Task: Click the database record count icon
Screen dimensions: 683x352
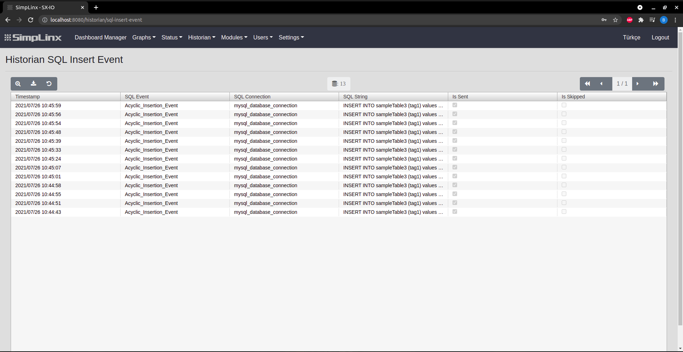Action: pyautogui.click(x=335, y=84)
